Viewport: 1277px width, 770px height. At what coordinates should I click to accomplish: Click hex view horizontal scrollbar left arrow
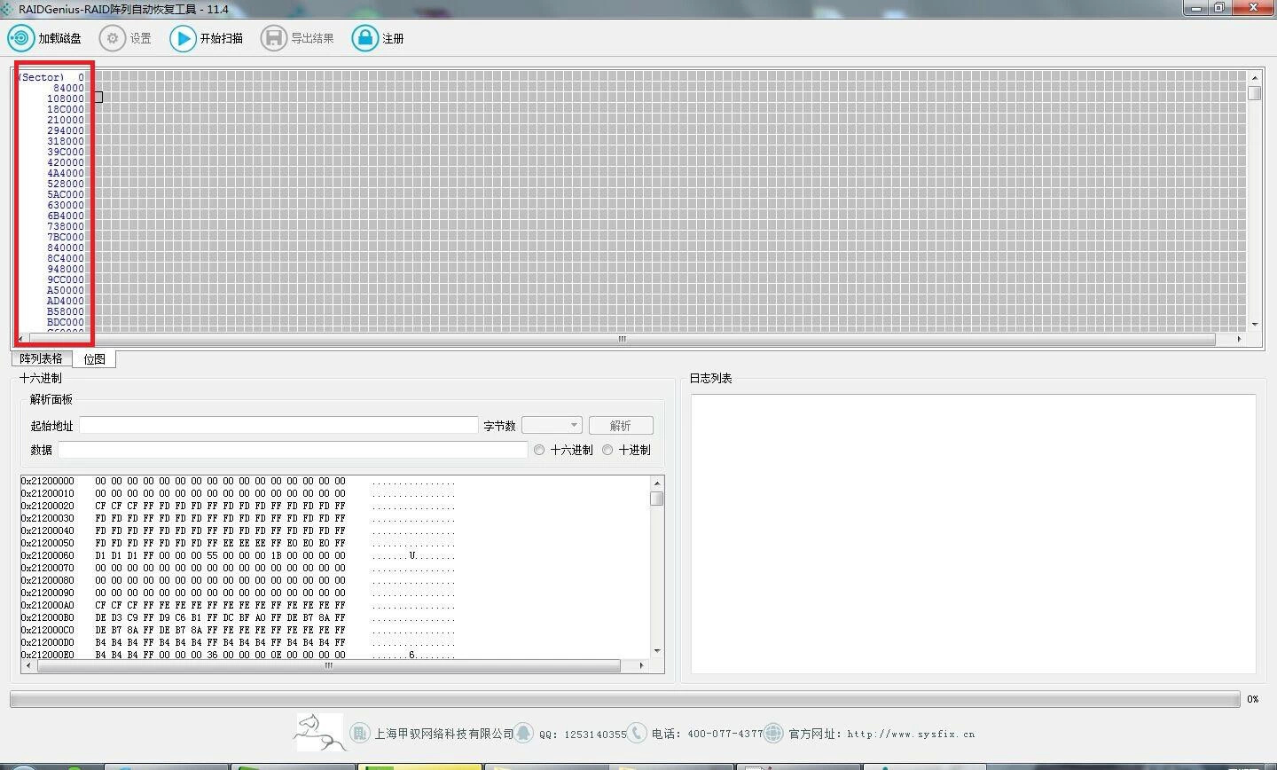click(28, 665)
